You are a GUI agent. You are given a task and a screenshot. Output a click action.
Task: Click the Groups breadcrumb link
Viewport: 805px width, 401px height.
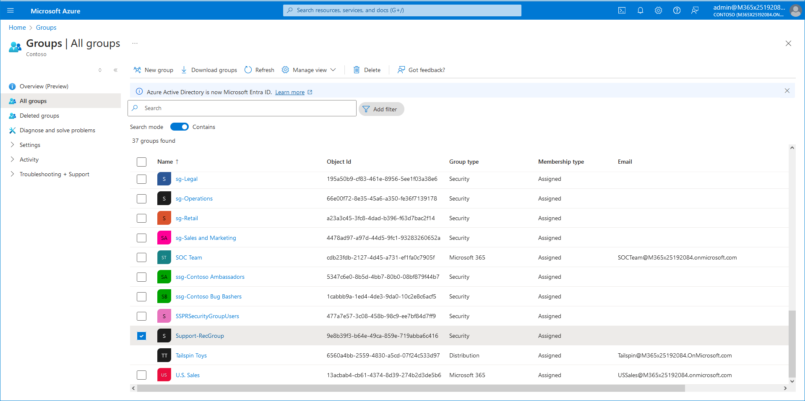46,28
